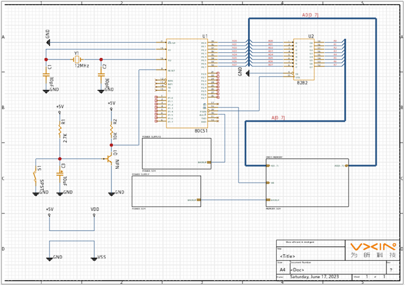Click resistor R1 2.7K symbol

coord(60,131)
